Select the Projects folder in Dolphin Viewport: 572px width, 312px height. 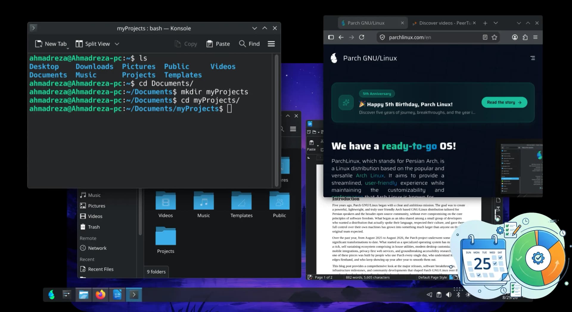pyautogui.click(x=166, y=240)
